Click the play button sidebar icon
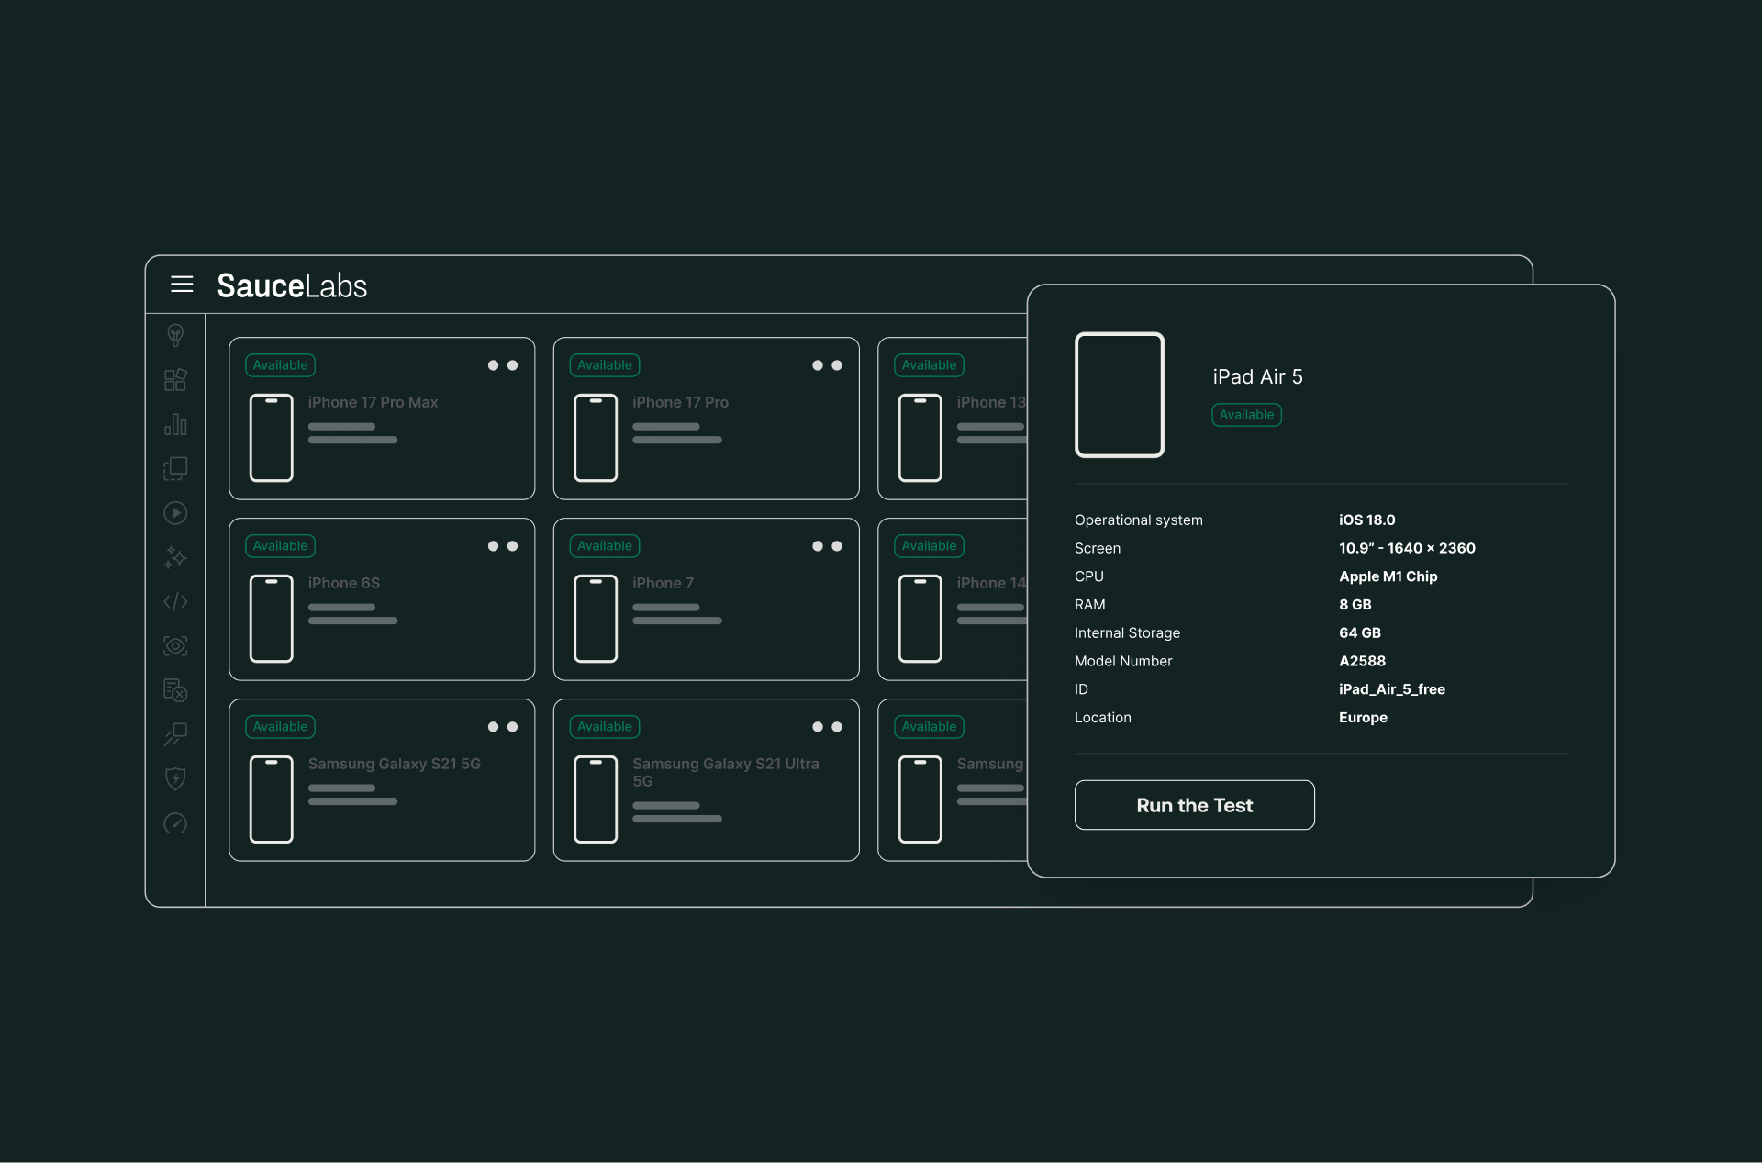This screenshot has height=1163, width=1762. [175, 513]
